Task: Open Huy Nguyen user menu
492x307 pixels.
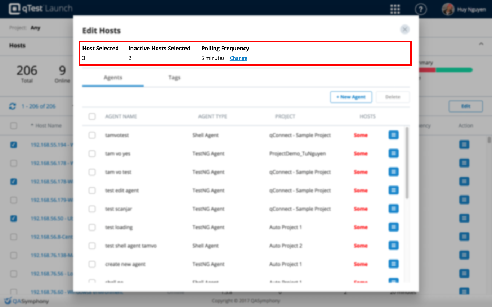Action: click(464, 9)
